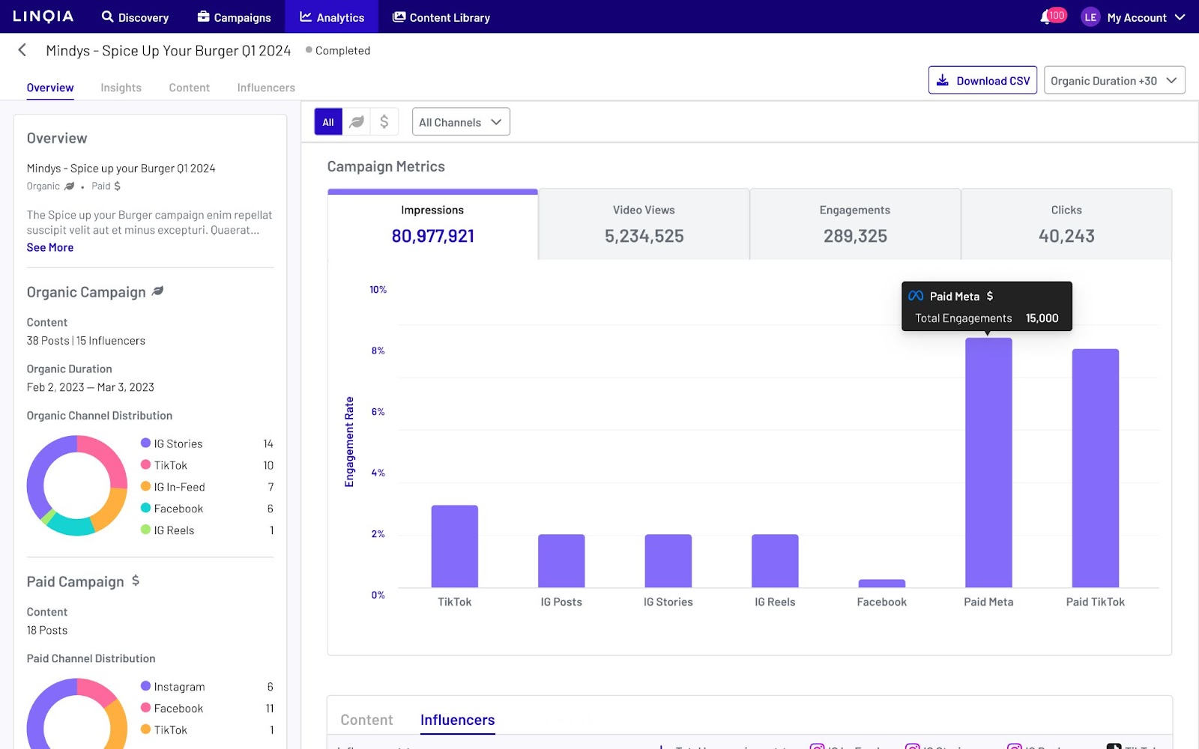Open the Analytics menu
Image resolution: width=1199 pixels, height=749 pixels.
coord(332,16)
